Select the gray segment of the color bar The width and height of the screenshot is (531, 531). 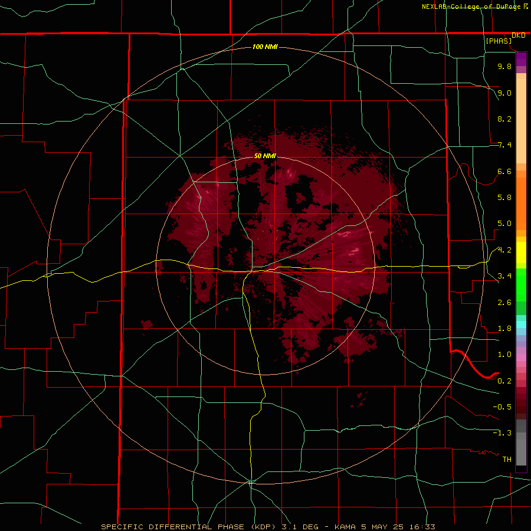[x=521, y=442]
